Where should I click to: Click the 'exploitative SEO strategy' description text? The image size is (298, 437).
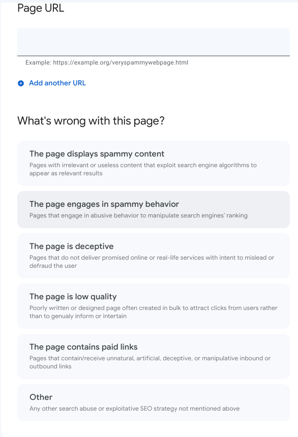pos(134,409)
